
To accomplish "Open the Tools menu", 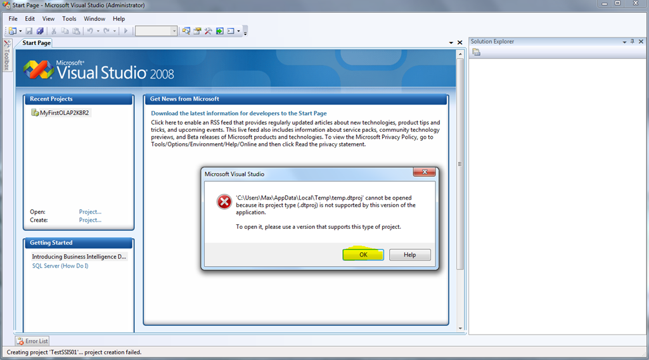I will click(x=69, y=18).
